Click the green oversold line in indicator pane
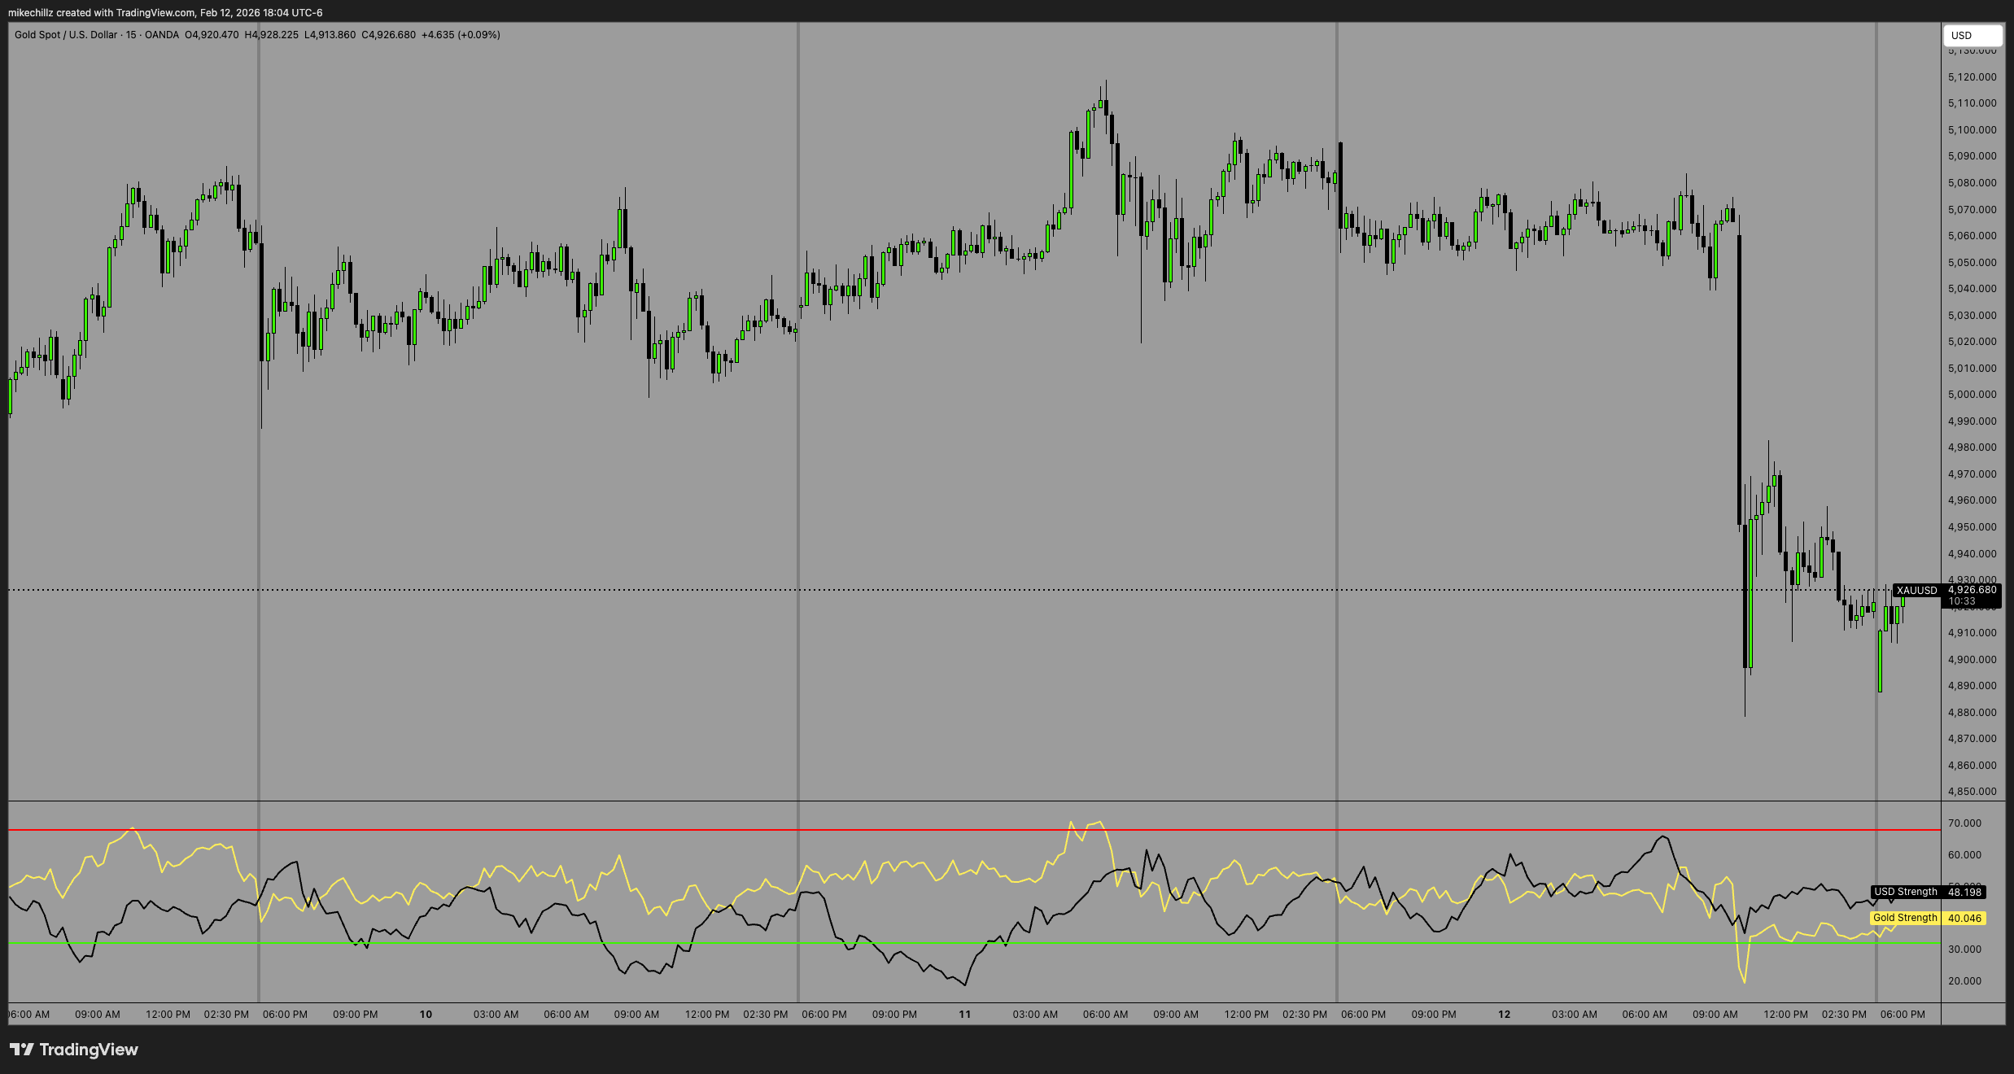This screenshot has height=1074, width=2014. point(974,943)
